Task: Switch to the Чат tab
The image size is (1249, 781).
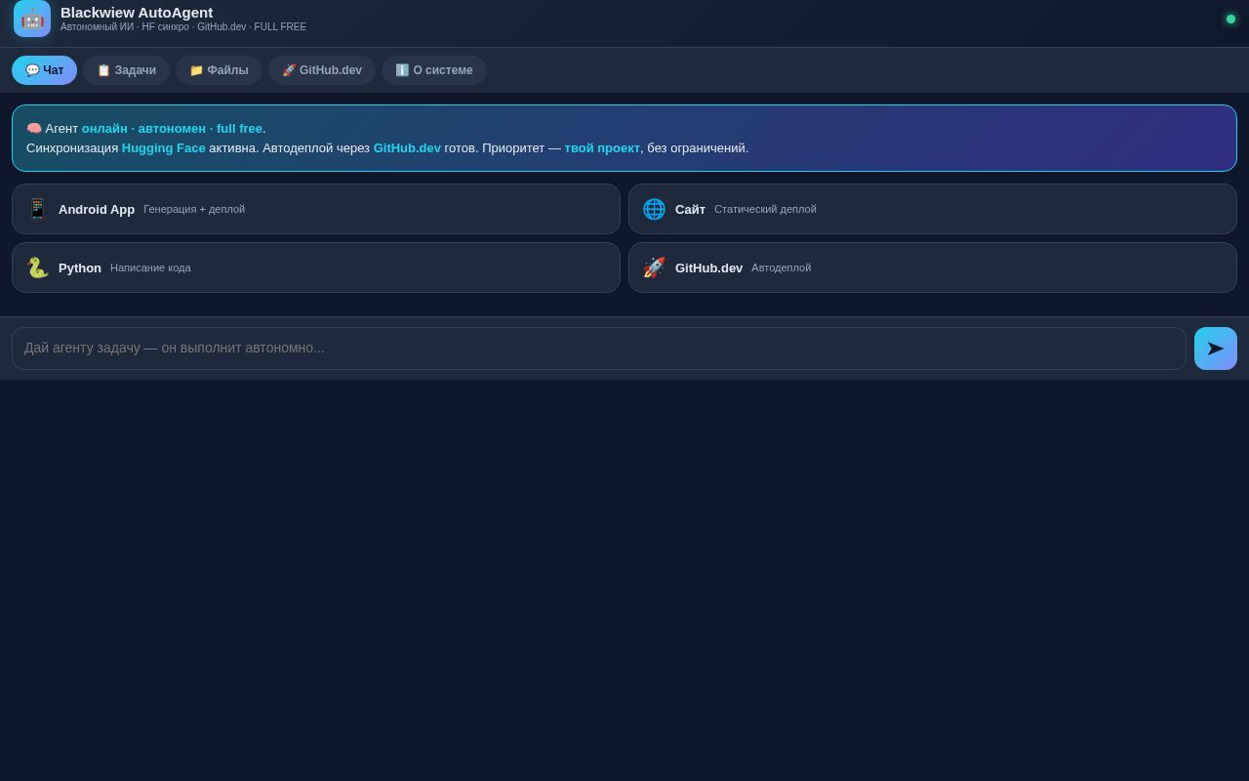Action: pyautogui.click(x=44, y=70)
